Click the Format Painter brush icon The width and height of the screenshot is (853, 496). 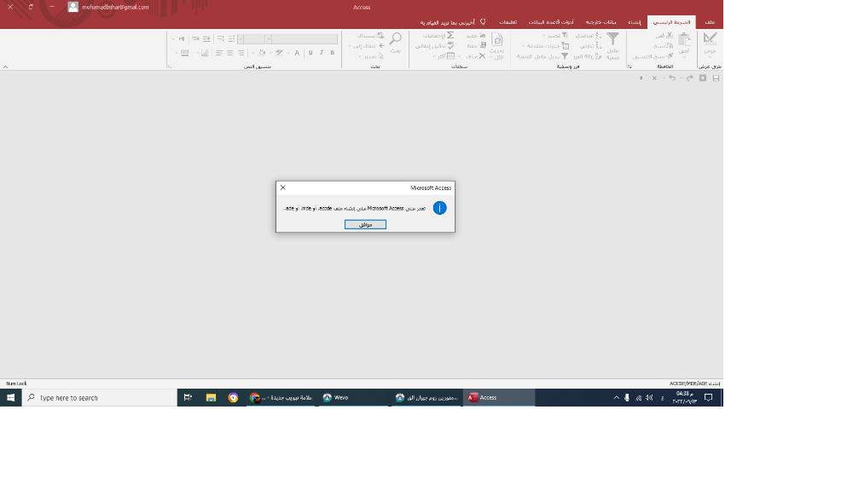tap(670, 55)
